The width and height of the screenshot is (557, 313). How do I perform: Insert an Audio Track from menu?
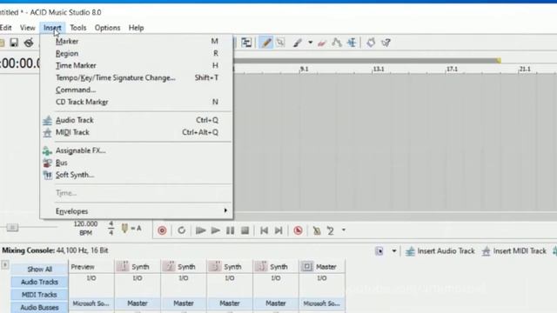pos(137,120)
